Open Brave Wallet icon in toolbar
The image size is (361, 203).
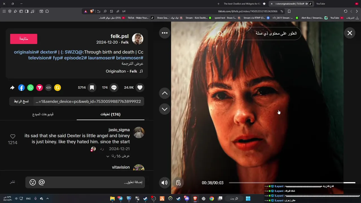(x=21, y=11)
